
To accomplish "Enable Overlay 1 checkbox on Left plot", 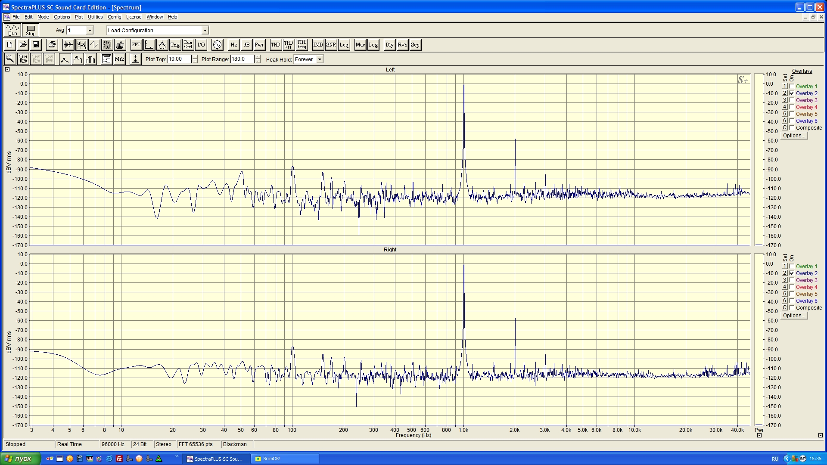I will point(792,87).
